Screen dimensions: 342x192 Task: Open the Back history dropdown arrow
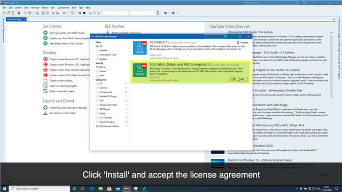coord(169,13)
